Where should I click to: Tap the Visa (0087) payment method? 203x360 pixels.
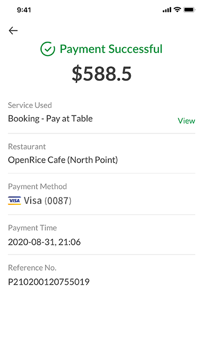click(x=48, y=201)
